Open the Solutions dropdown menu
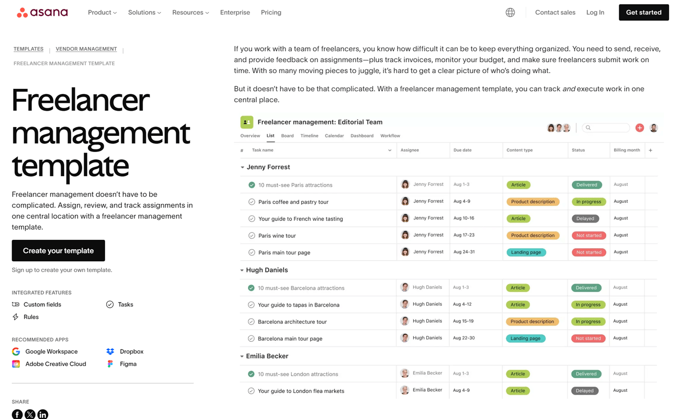 pos(145,13)
